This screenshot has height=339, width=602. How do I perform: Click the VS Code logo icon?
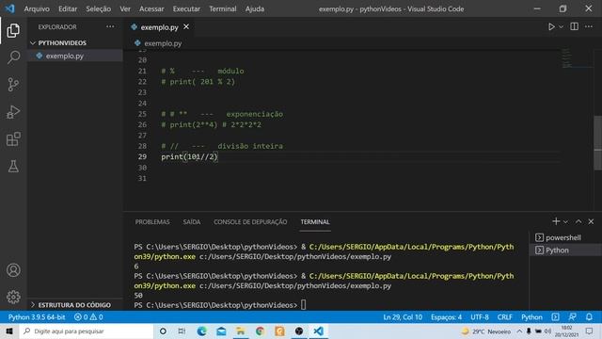pyautogui.click(x=10, y=8)
